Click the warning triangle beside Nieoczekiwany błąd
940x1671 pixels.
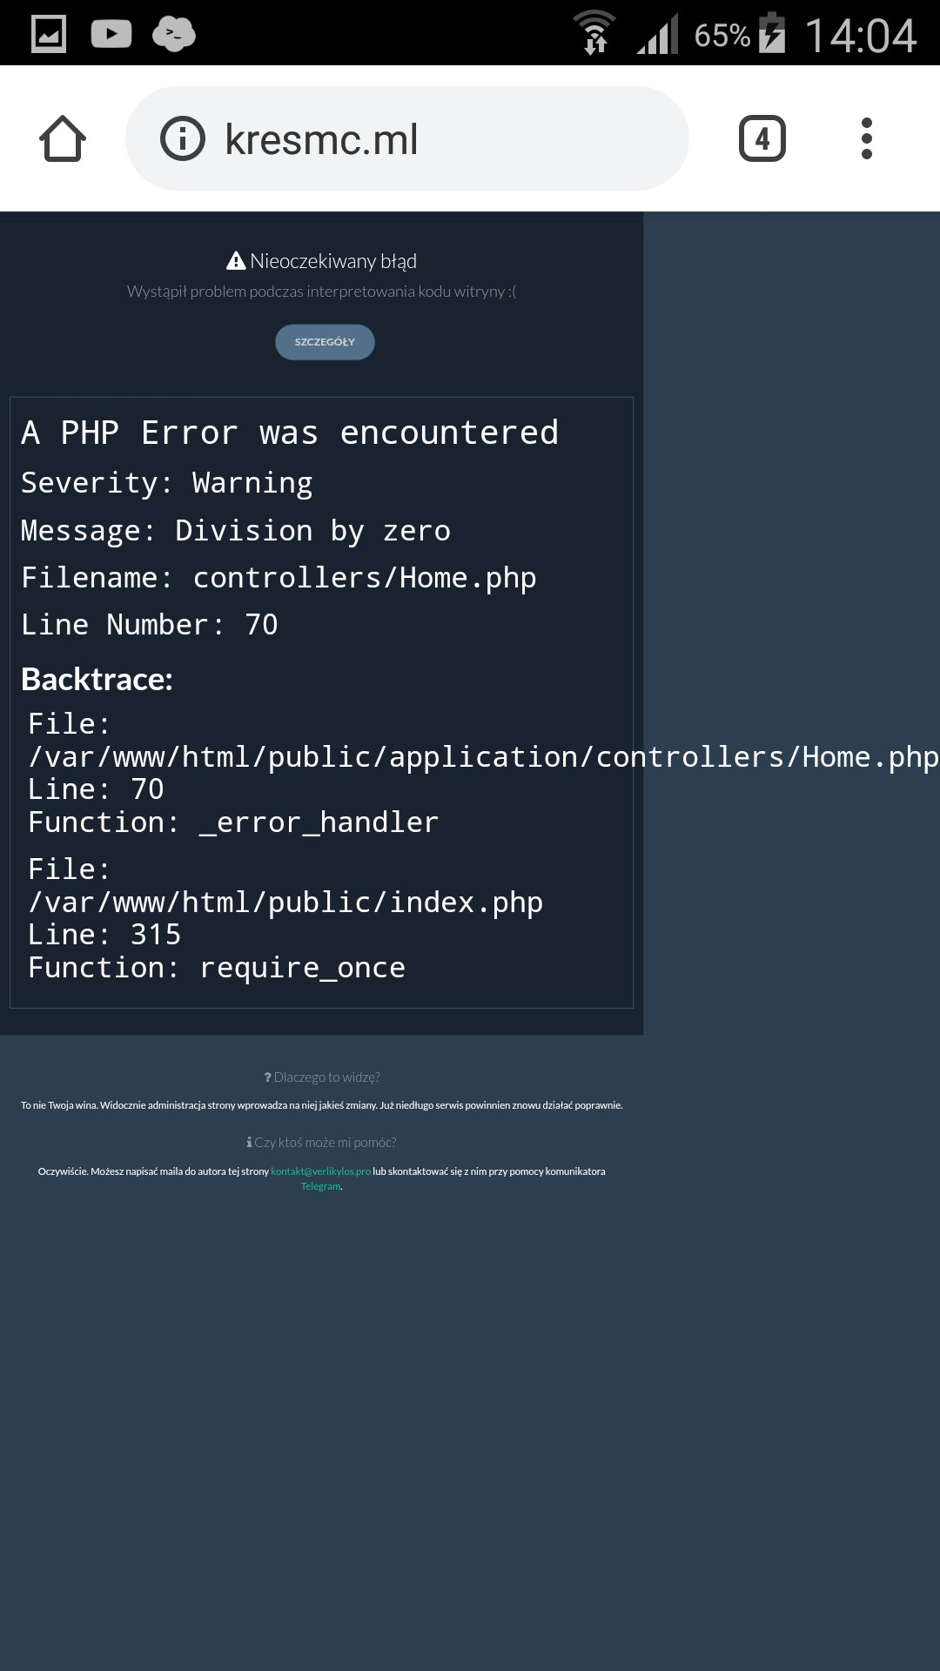pyautogui.click(x=236, y=260)
